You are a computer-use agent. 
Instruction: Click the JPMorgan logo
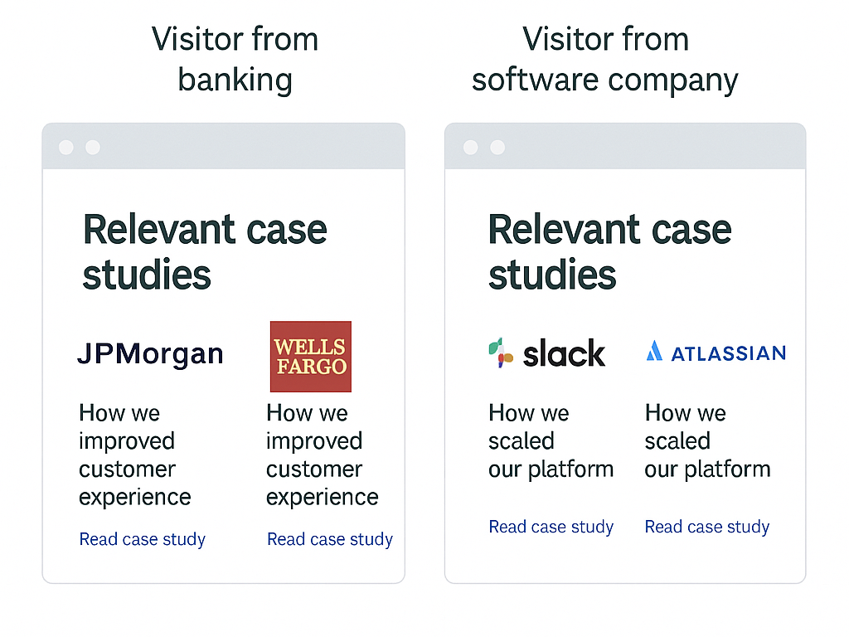pos(150,354)
